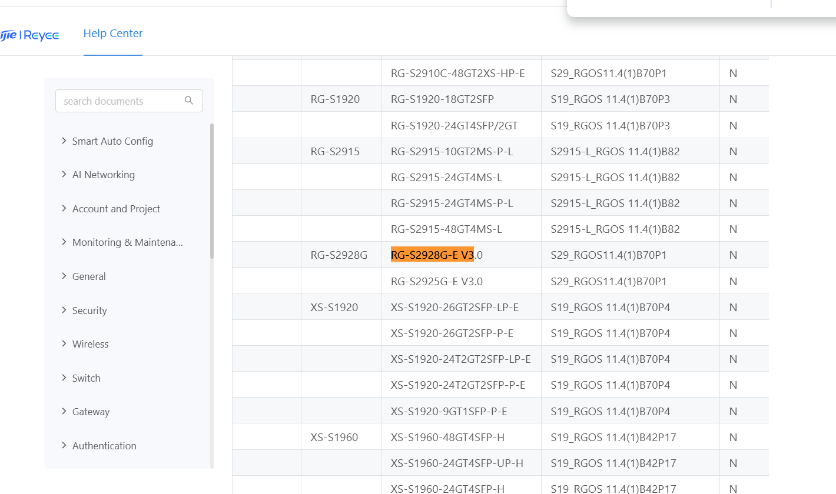Open the Help Center tab
836x494 pixels.
[113, 34]
